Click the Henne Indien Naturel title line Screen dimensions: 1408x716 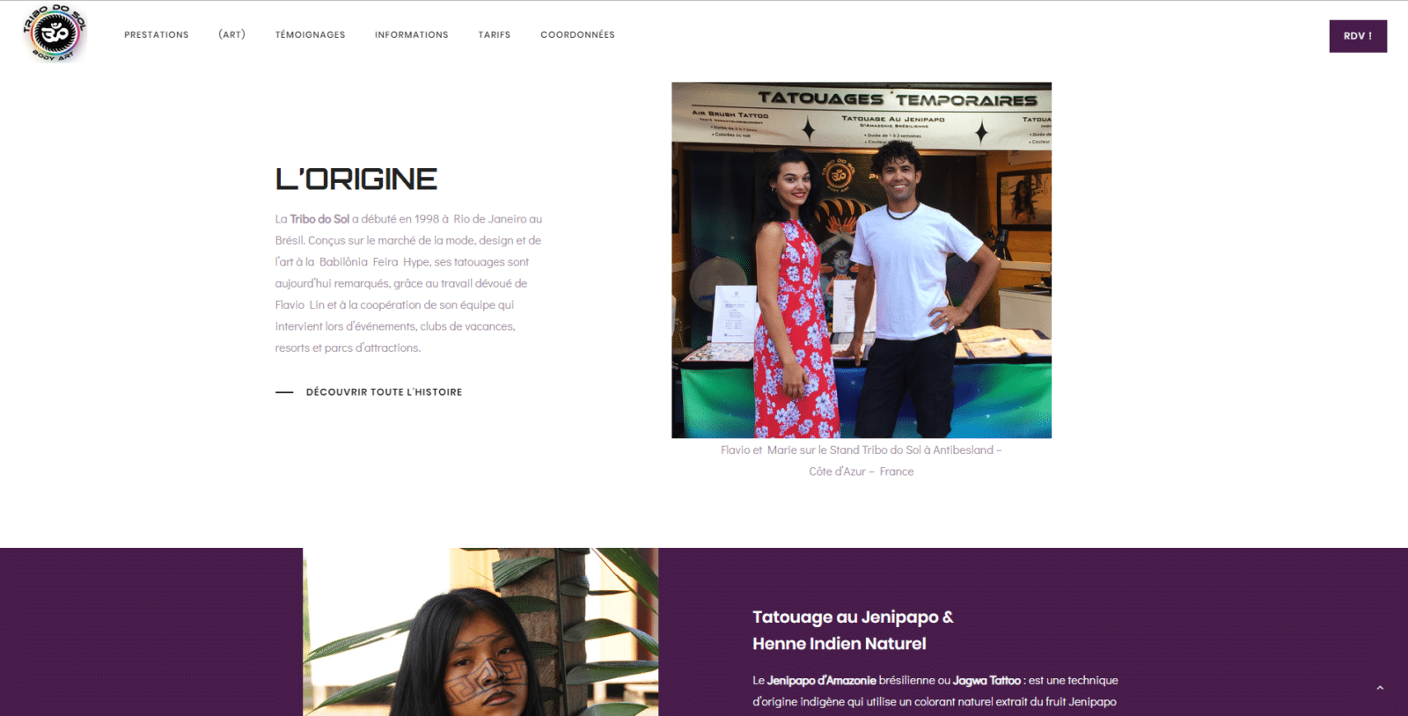[840, 644]
